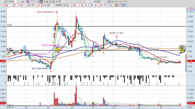Expand dropdown arrow beside speaker icon
The image size is (195, 109).
pos(25,2)
